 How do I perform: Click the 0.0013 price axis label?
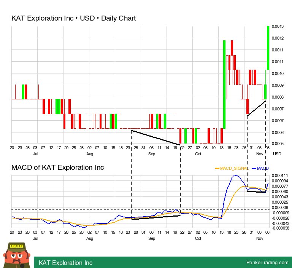[278, 26]
